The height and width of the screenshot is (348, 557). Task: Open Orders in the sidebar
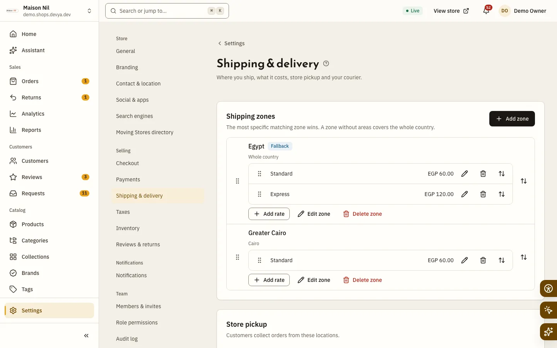(x=50, y=81)
